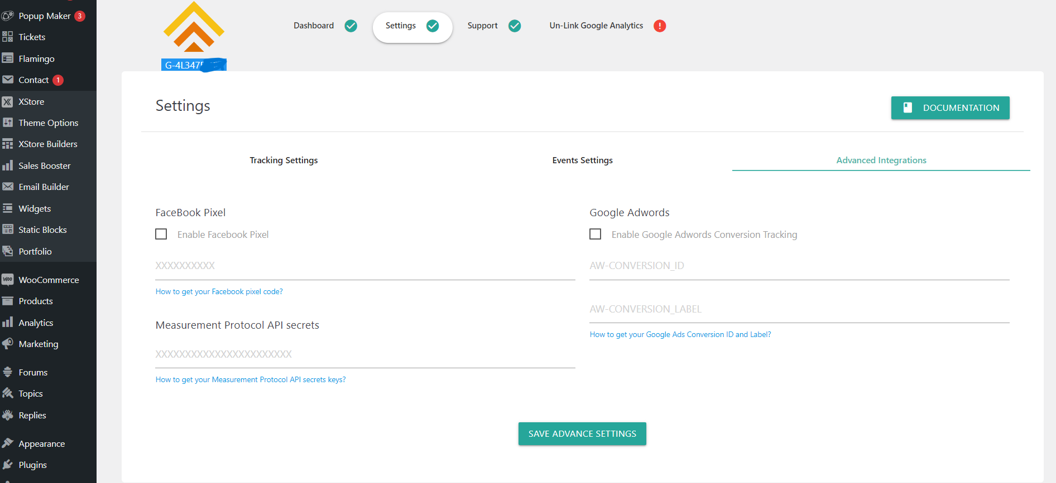Open the DOCUMENTATION button
The height and width of the screenshot is (483, 1056).
point(950,108)
